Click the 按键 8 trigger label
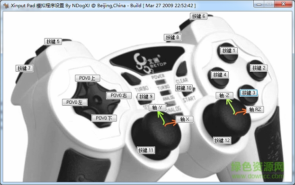Screen dimensions: 295x185 [x=172, y=37]
